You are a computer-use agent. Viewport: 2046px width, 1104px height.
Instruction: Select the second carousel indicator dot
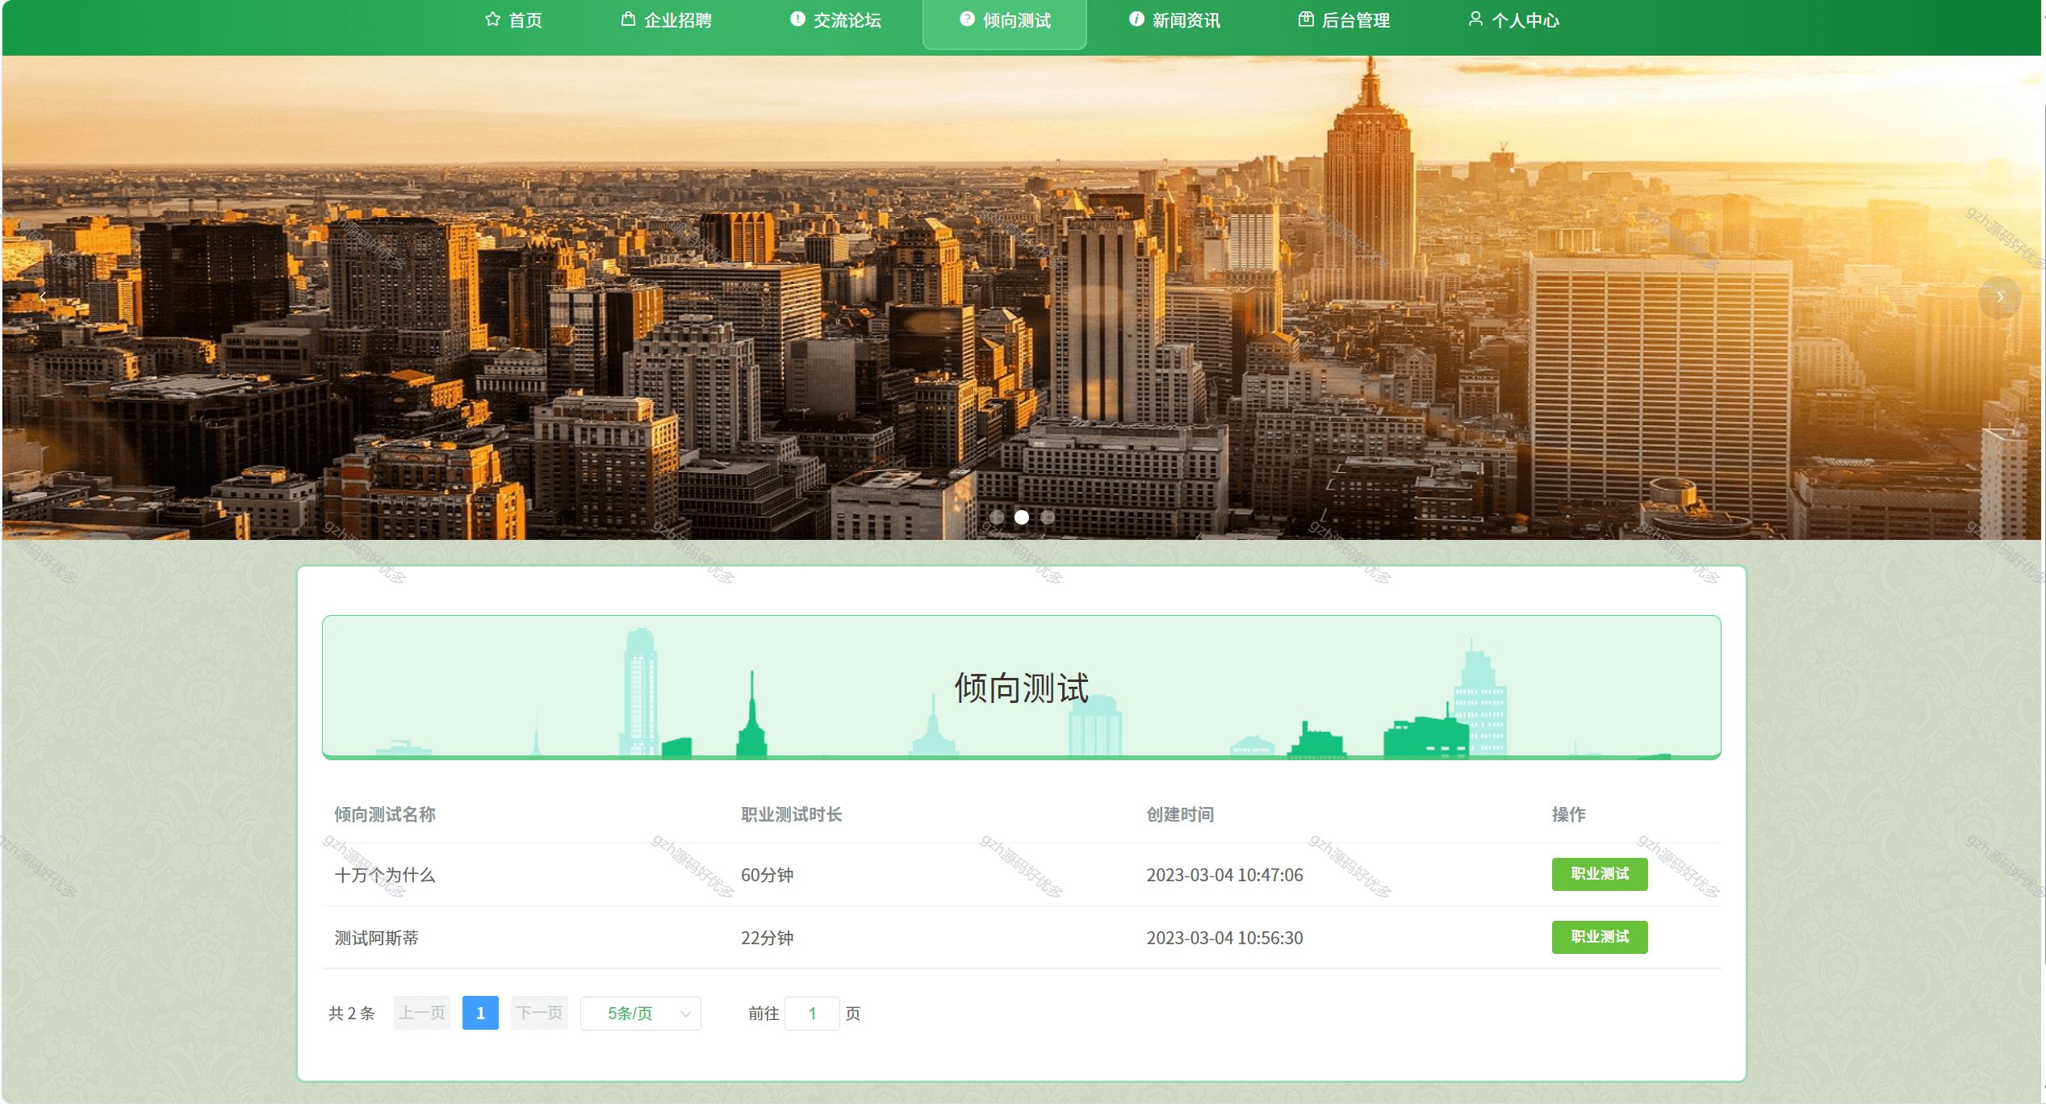tap(1022, 517)
